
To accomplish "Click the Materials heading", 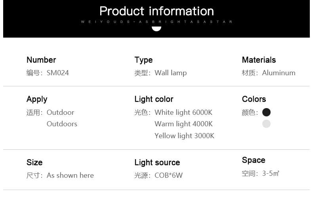I will pos(259,60).
